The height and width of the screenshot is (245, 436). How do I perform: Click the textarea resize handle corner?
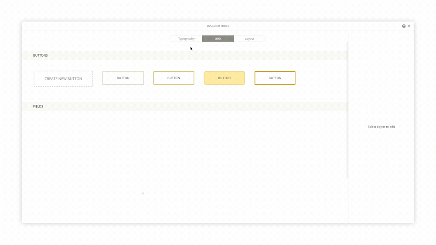[x=143, y=193]
